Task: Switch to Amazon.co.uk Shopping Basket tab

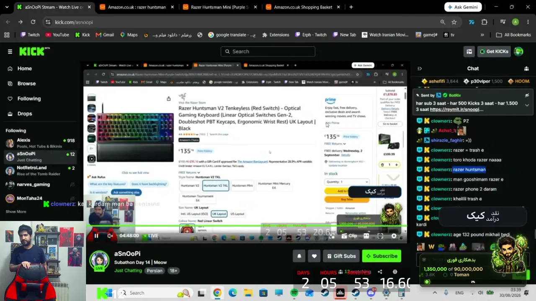Action: click(302, 7)
